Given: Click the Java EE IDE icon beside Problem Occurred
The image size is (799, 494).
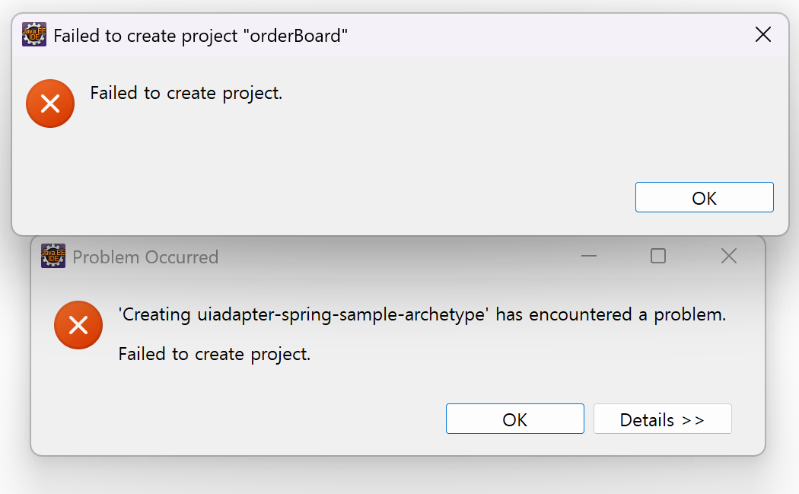Looking at the screenshot, I should [x=53, y=257].
